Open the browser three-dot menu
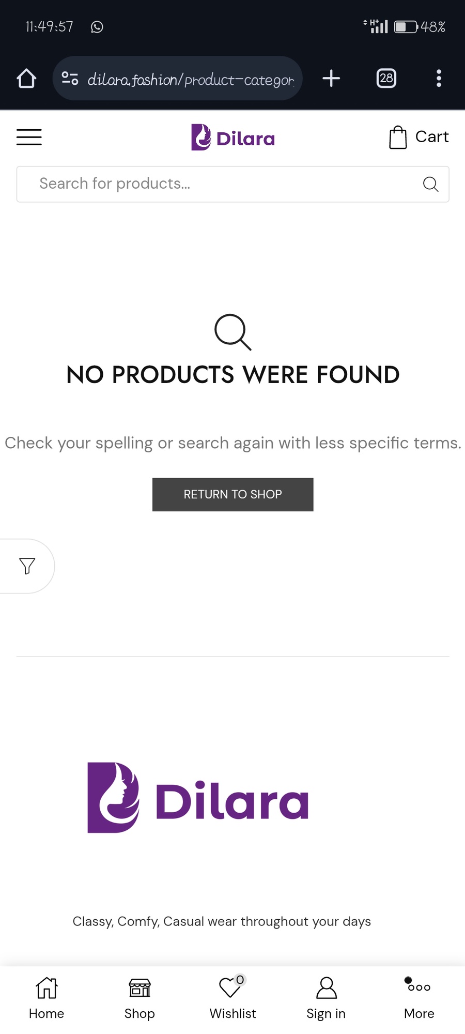Image resolution: width=465 pixels, height=1034 pixels. (439, 79)
